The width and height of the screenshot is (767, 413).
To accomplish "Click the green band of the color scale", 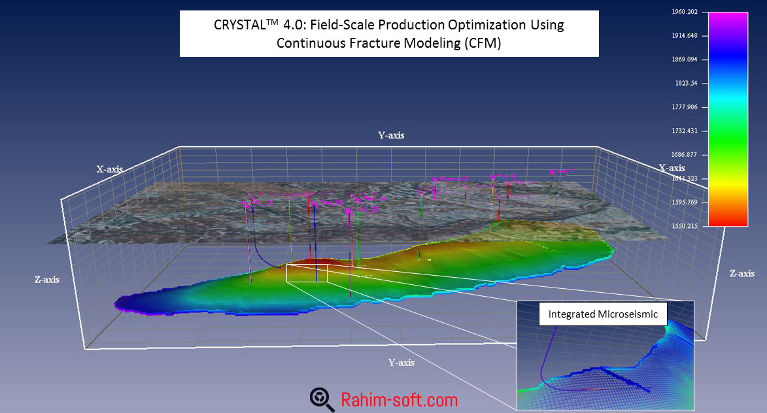I will 728,142.
